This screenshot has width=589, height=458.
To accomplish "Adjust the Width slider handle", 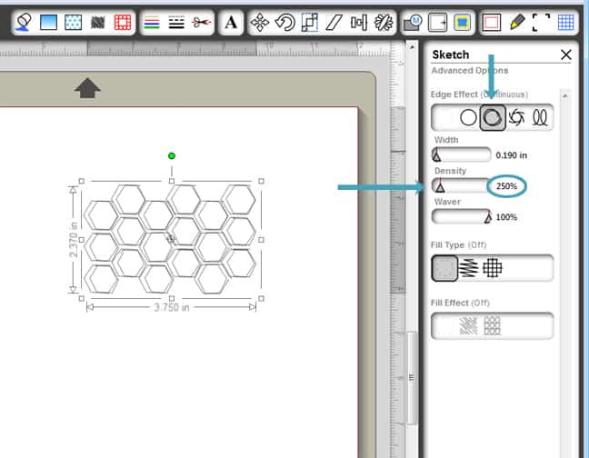I will [436, 154].
